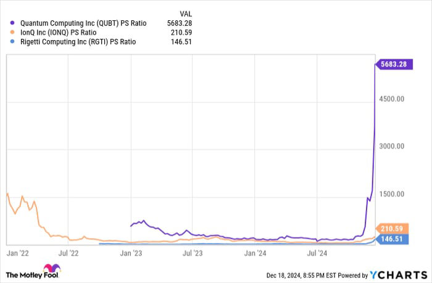Click the Dec 18, 2024 timestamp text
Screen dimensions: 432x283
[295, 274]
